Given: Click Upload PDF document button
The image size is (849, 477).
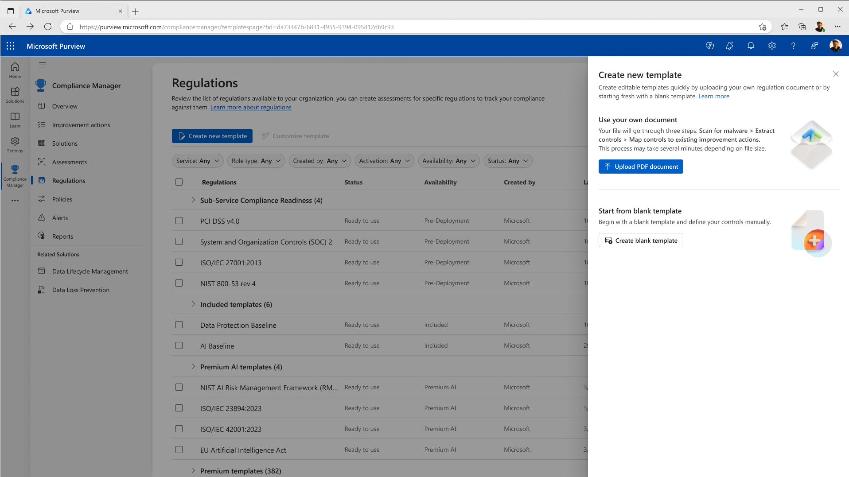Looking at the screenshot, I should tap(641, 167).
